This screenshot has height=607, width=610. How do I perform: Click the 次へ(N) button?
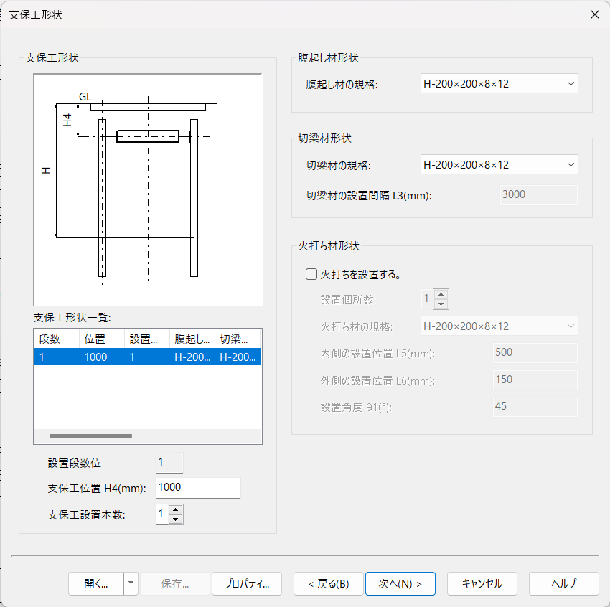pos(400,583)
